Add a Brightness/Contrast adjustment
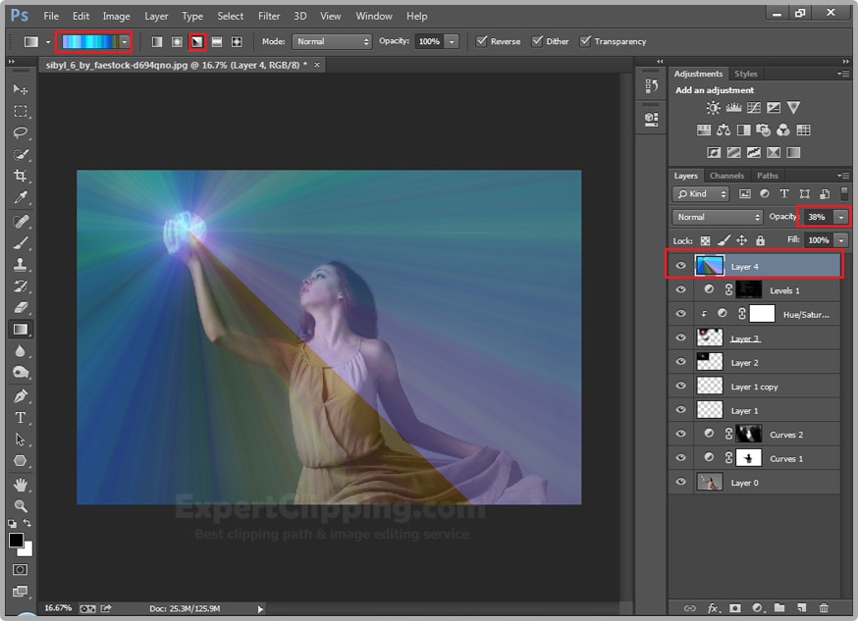Image resolution: width=858 pixels, height=621 pixels. click(x=714, y=108)
